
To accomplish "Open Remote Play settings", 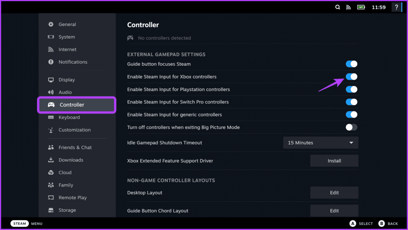I will [77, 198].
